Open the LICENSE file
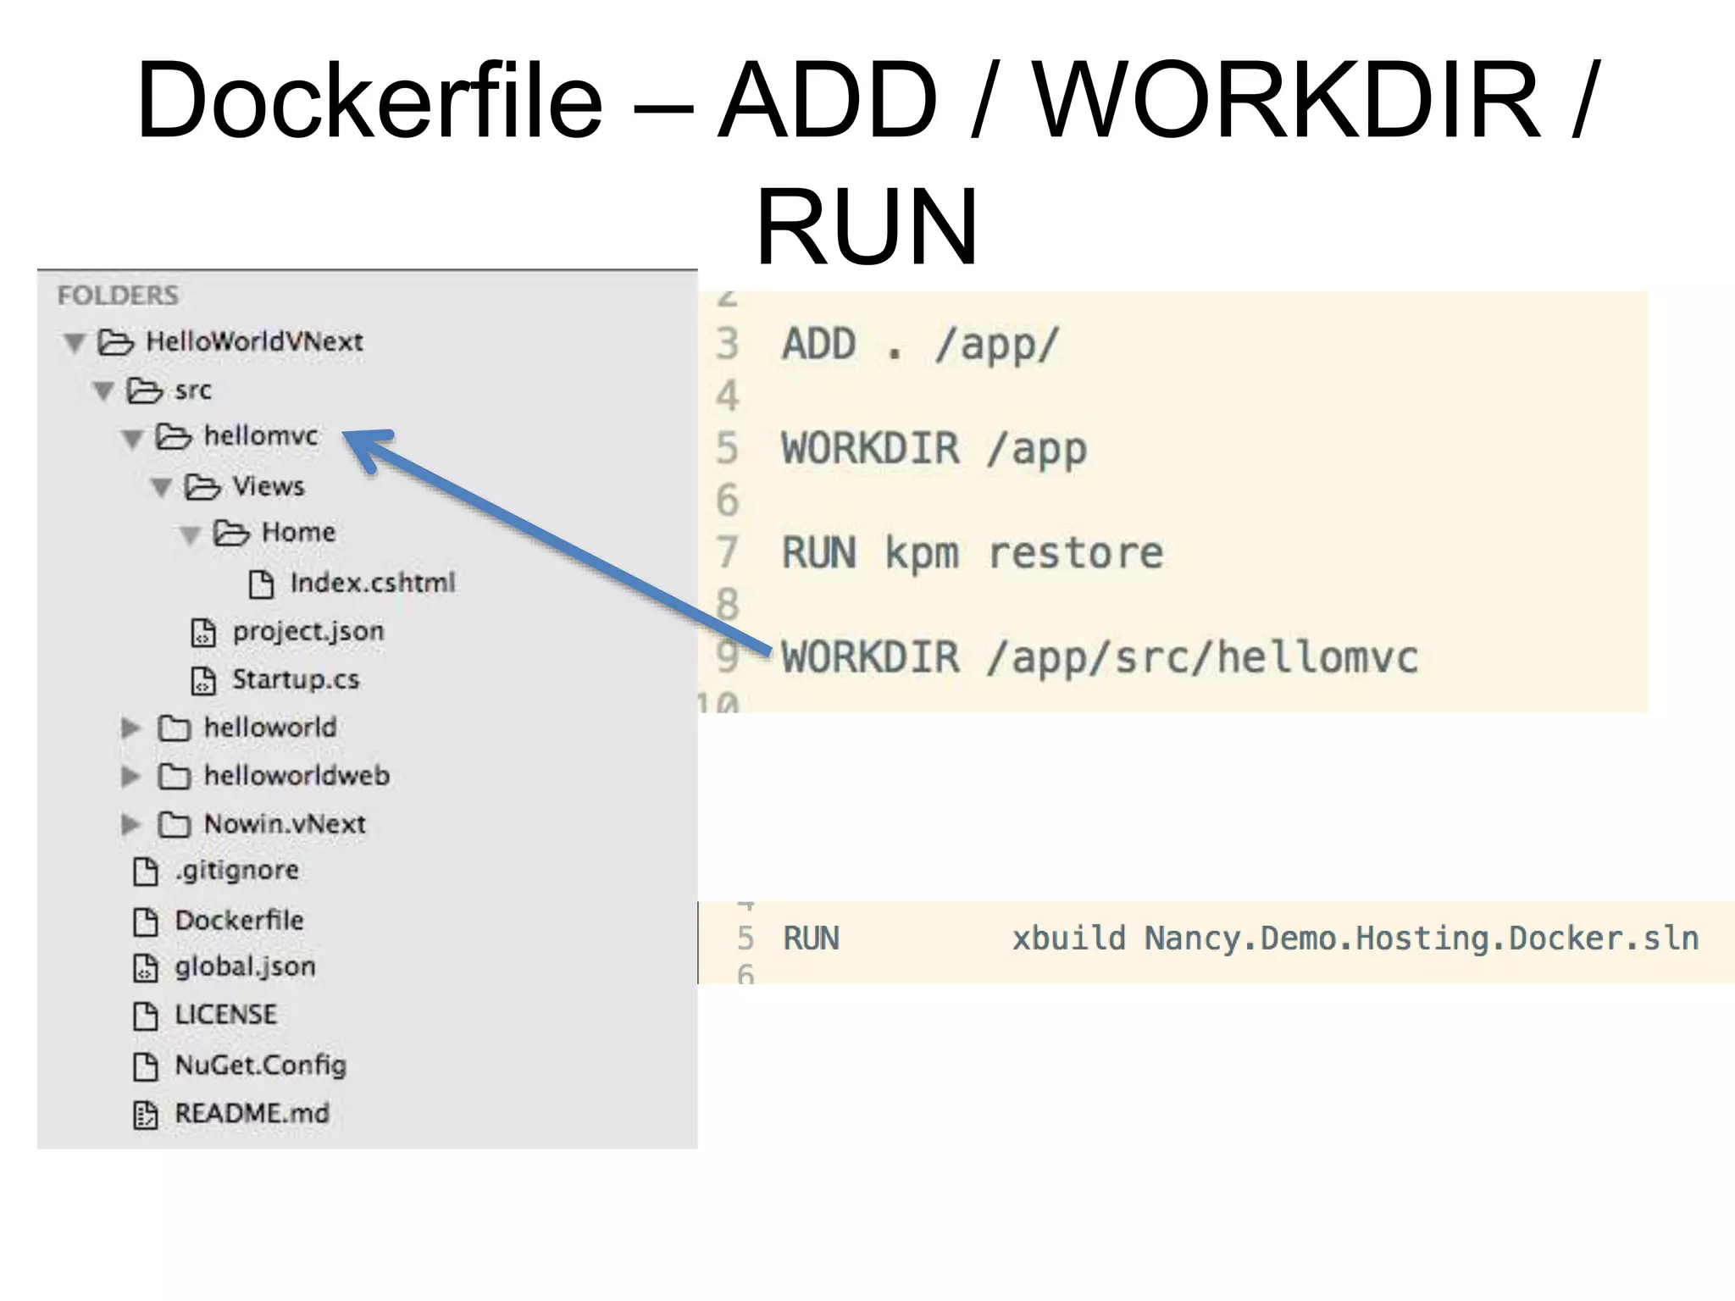The width and height of the screenshot is (1735, 1301). coord(225,1015)
